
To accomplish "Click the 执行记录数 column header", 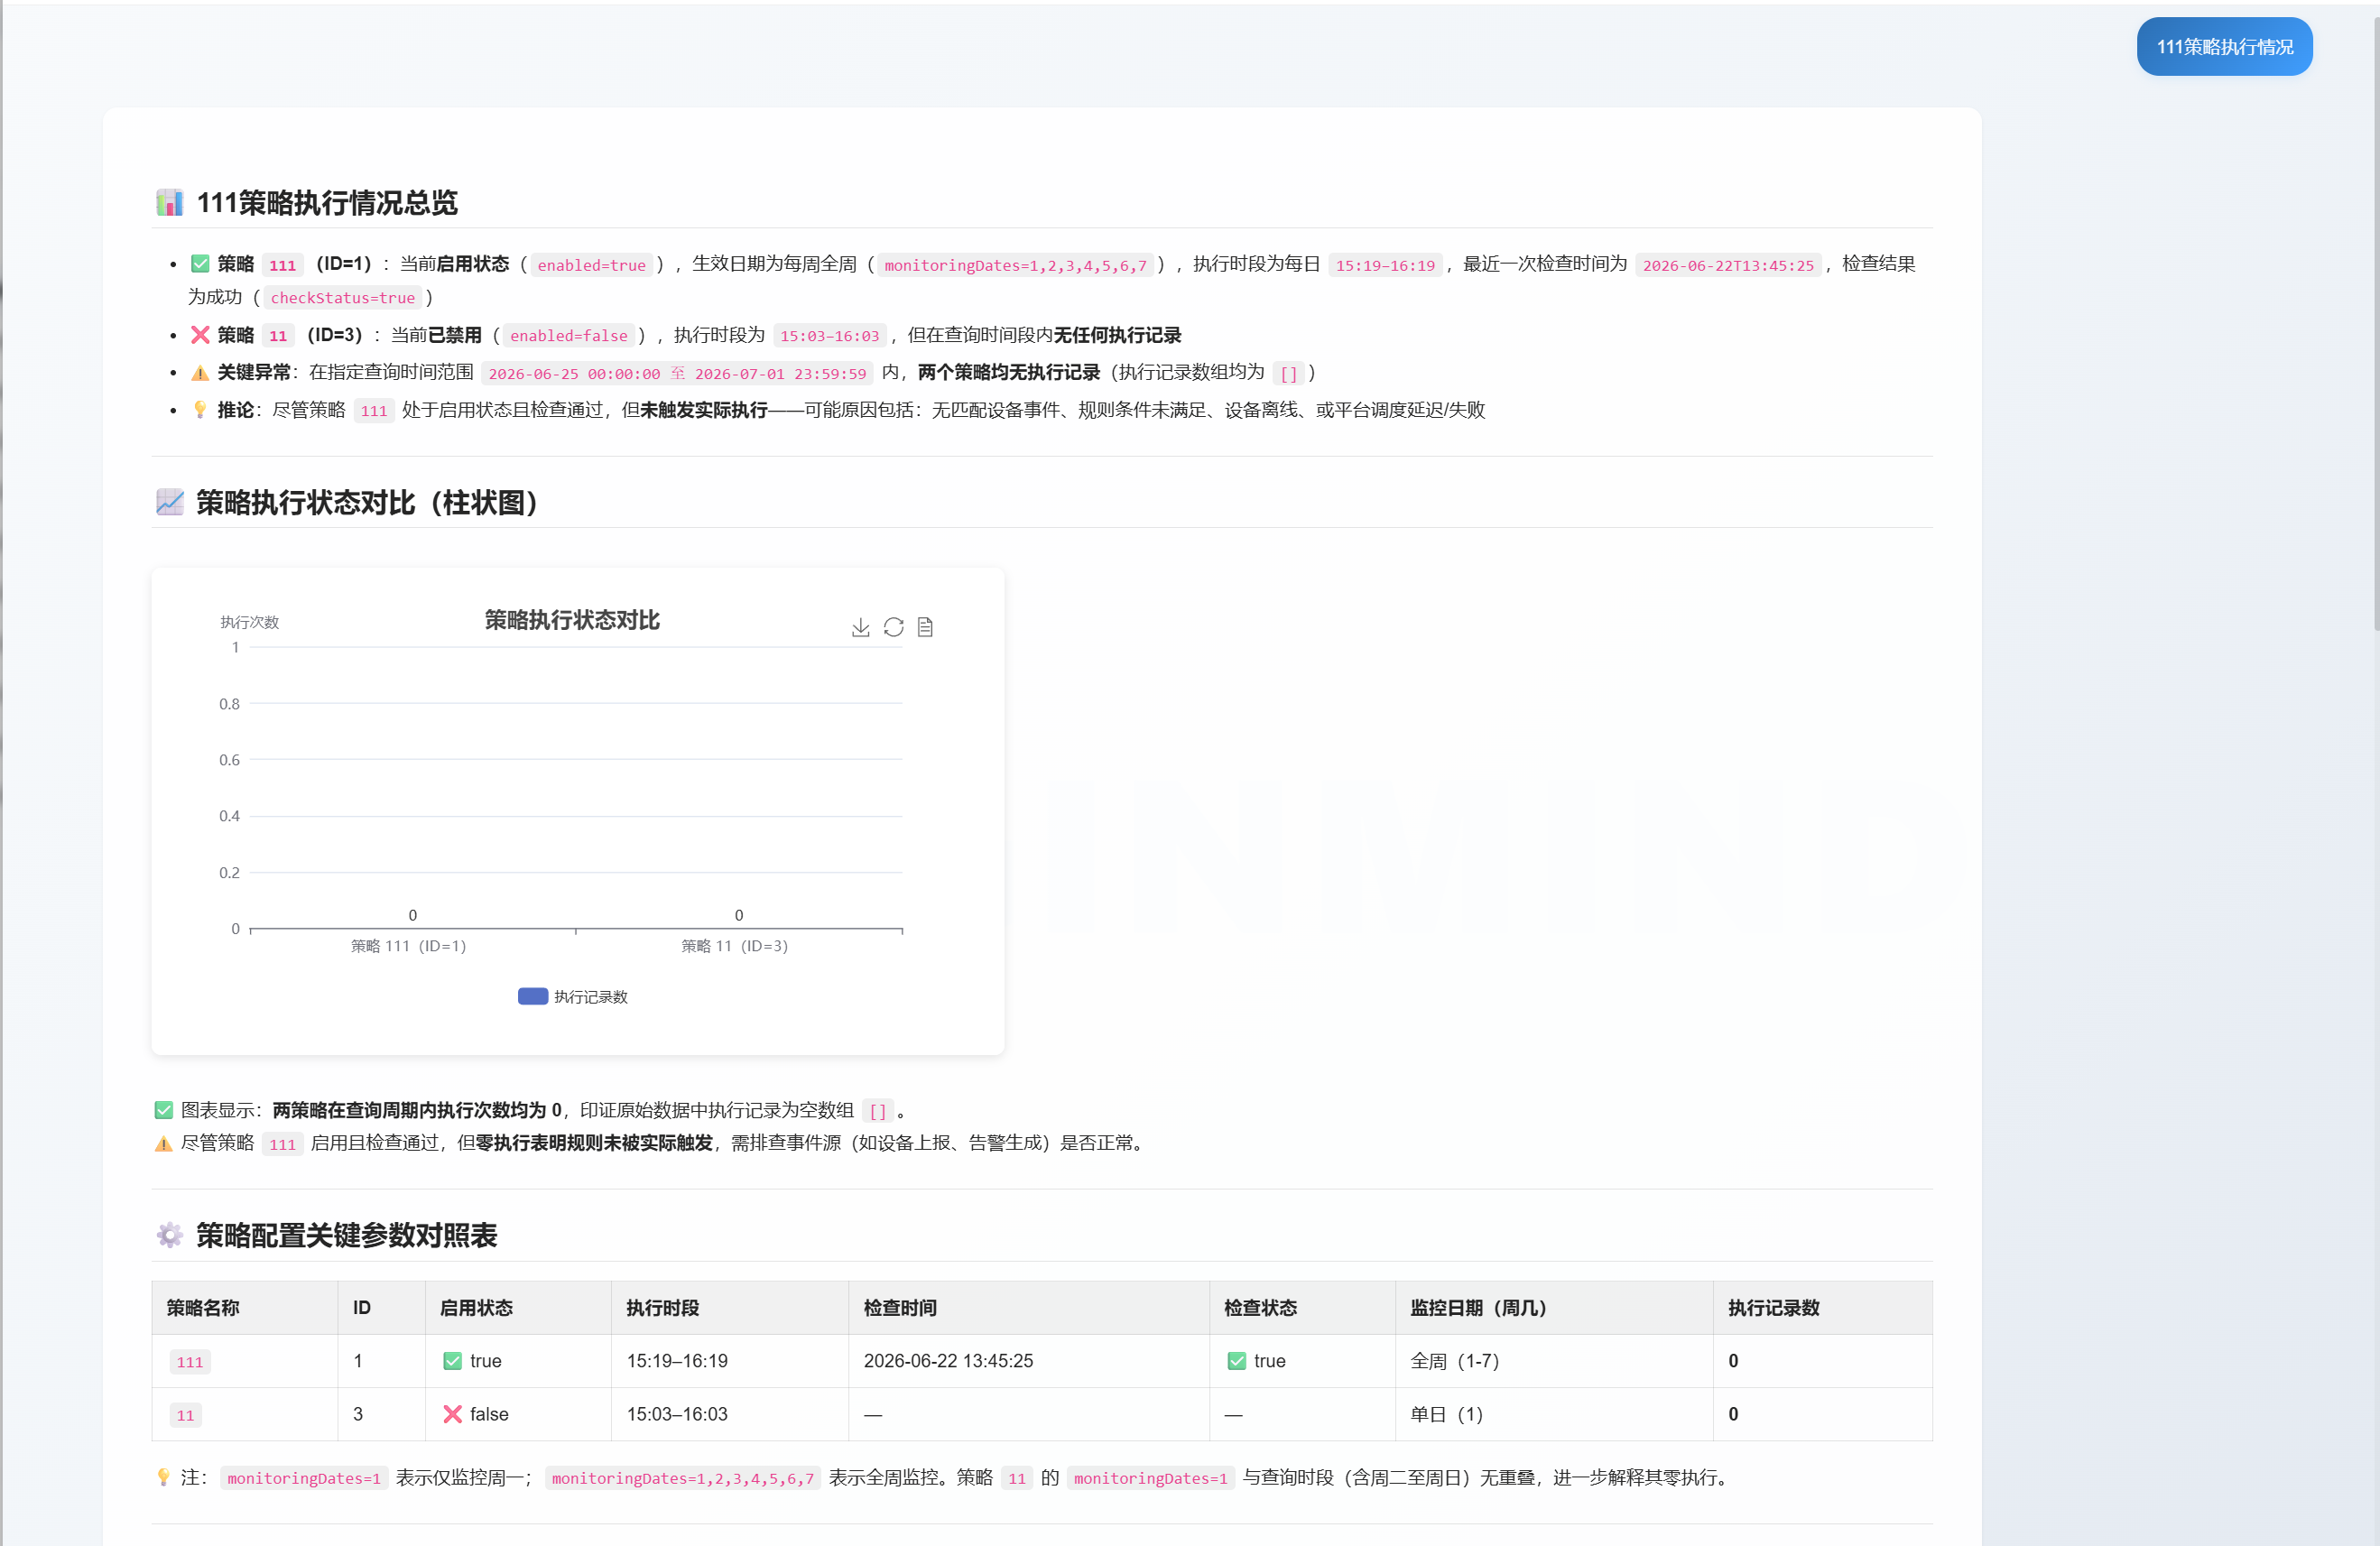I will coord(1822,1308).
